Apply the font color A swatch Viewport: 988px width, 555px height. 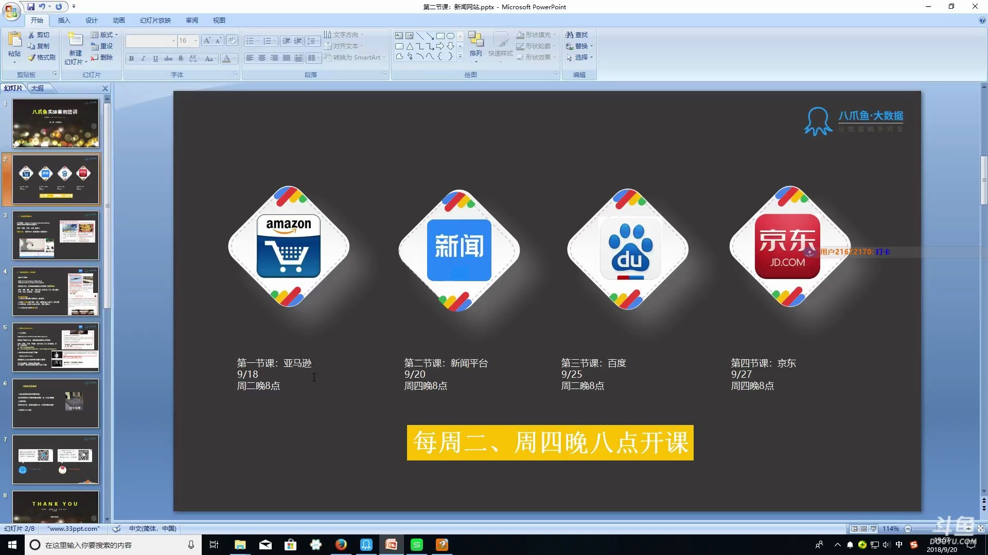(x=226, y=59)
